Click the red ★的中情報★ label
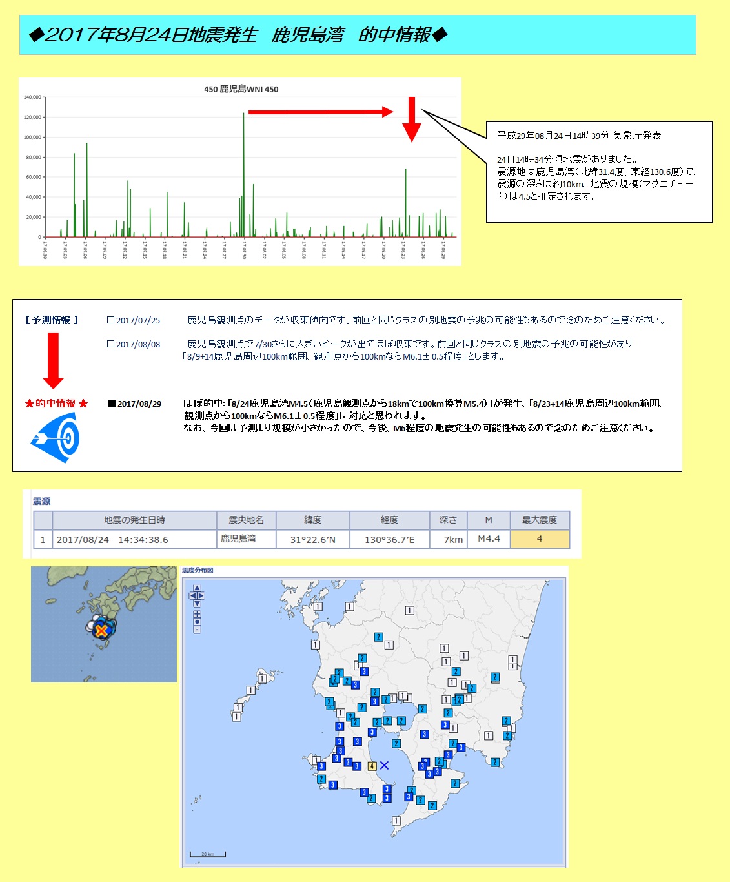The height and width of the screenshot is (882, 730). point(56,404)
